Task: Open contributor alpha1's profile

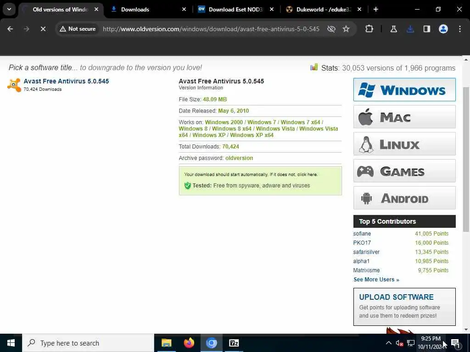Action: [361, 261]
